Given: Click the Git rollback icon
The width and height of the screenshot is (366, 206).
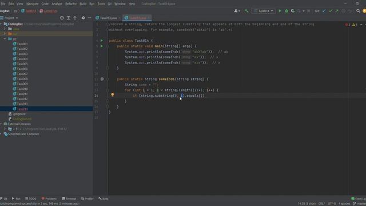Looking at the screenshot, I should point(350,11).
